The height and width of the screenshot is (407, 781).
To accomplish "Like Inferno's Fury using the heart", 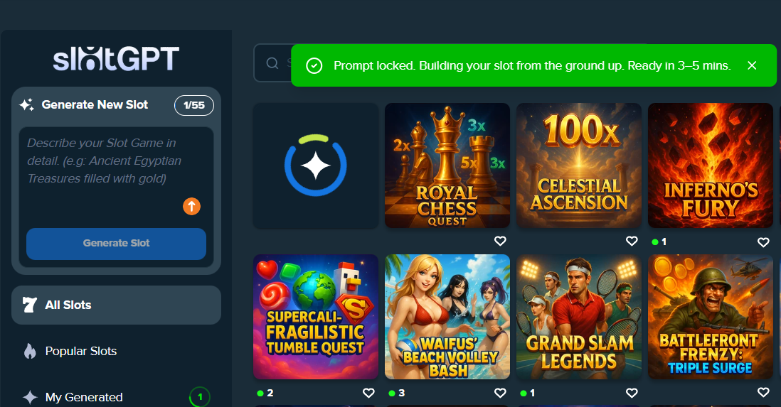I will click(x=763, y=242).
